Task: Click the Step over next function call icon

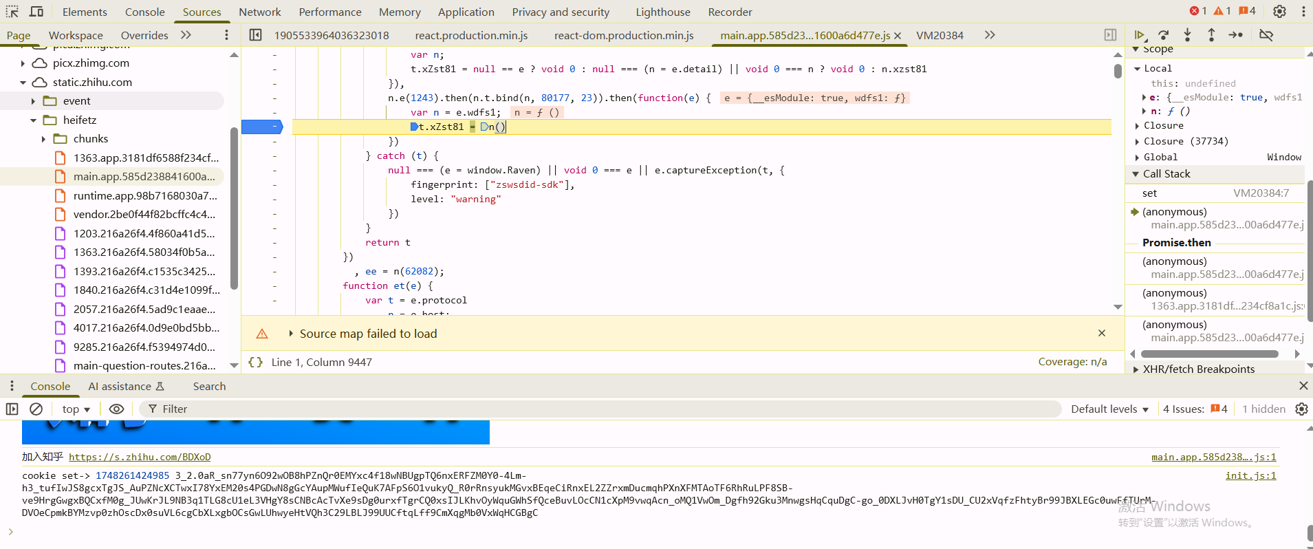Action: (1164, 35)
